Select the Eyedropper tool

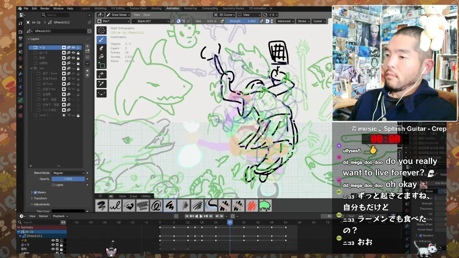tap(101, 83)
